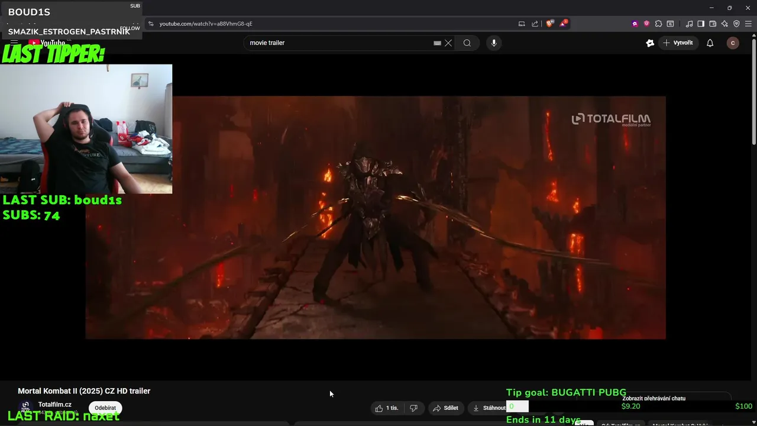Screen dimensions: 757x426
Task: Click the window-search extension icon
Action: 670,24
